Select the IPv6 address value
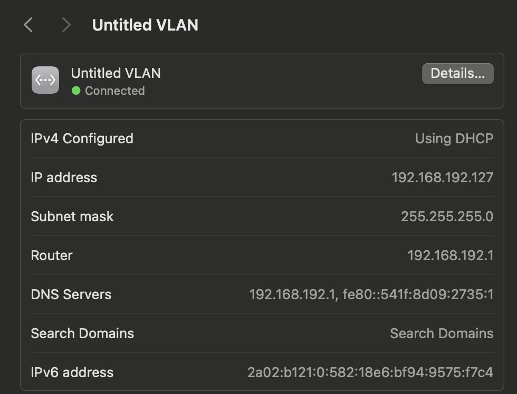The width and height of the screenshot is (517, 394). [370, 372]
